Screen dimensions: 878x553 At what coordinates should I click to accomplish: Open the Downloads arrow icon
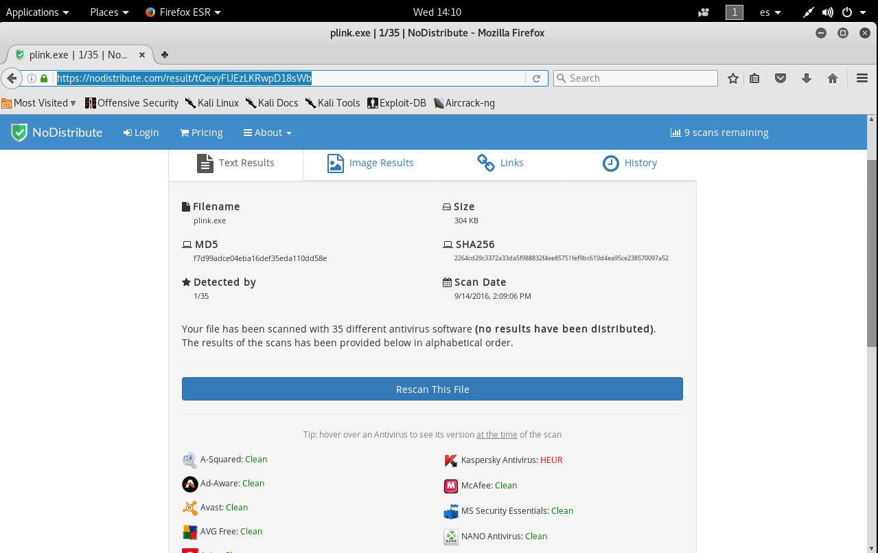point(807,78)
